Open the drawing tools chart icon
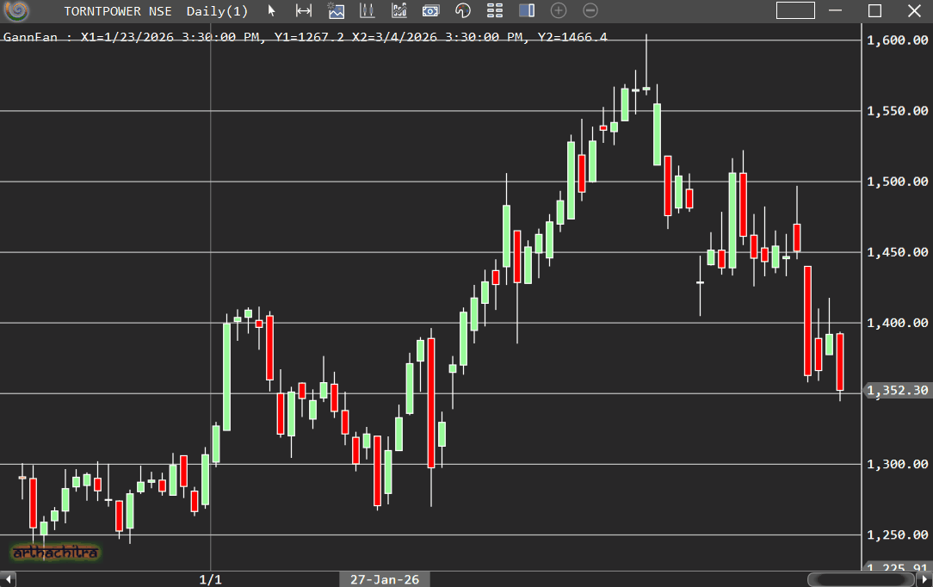933x587 pixels. (336, 11)
